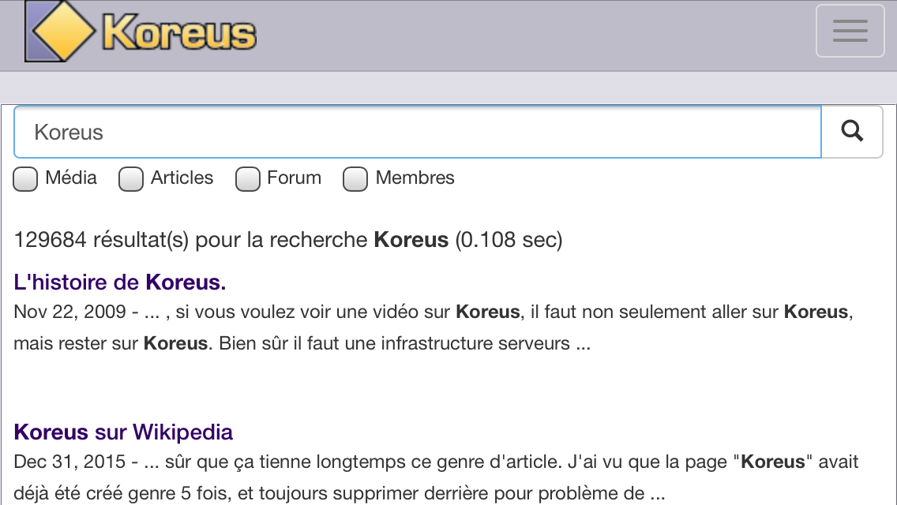This screenshot has width=897, height=505.
Task: Tick the Média checkbox box
Action: click(26, 179)
